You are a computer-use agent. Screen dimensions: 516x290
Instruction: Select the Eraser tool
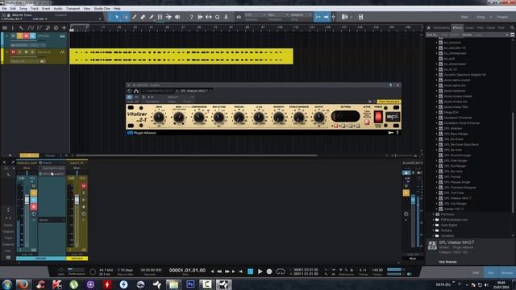coord(143,17)
